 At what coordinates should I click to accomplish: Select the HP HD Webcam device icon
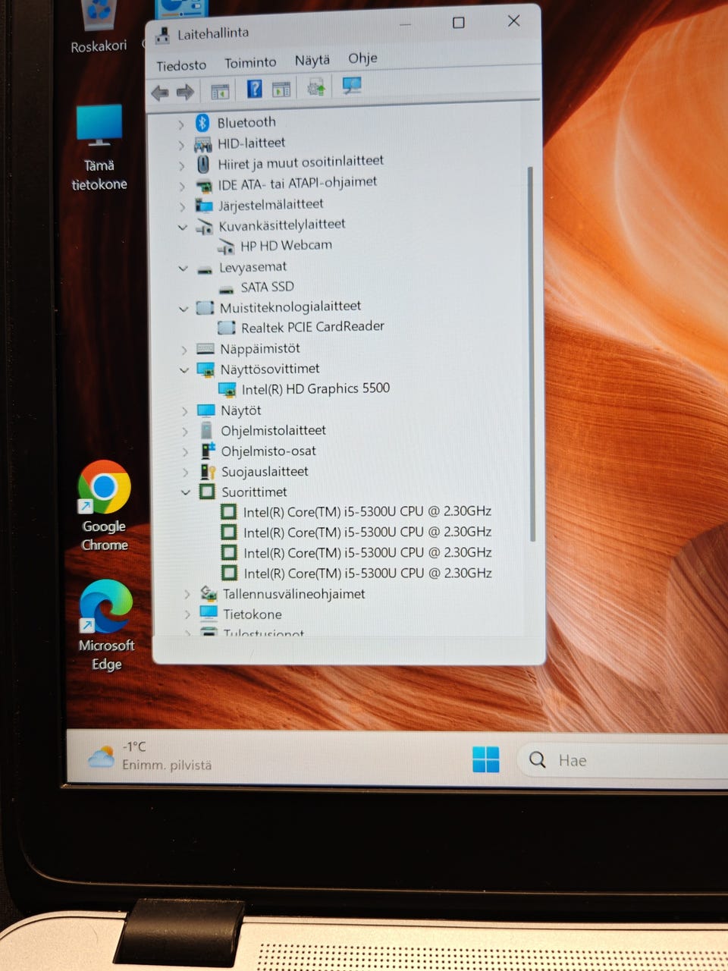[226, 247]
